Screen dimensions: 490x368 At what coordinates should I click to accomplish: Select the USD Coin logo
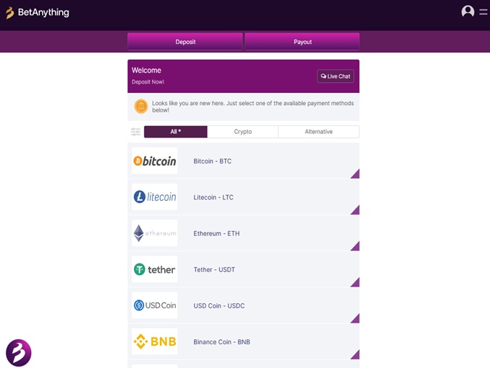pyautogui.click(x=154, y=305)
